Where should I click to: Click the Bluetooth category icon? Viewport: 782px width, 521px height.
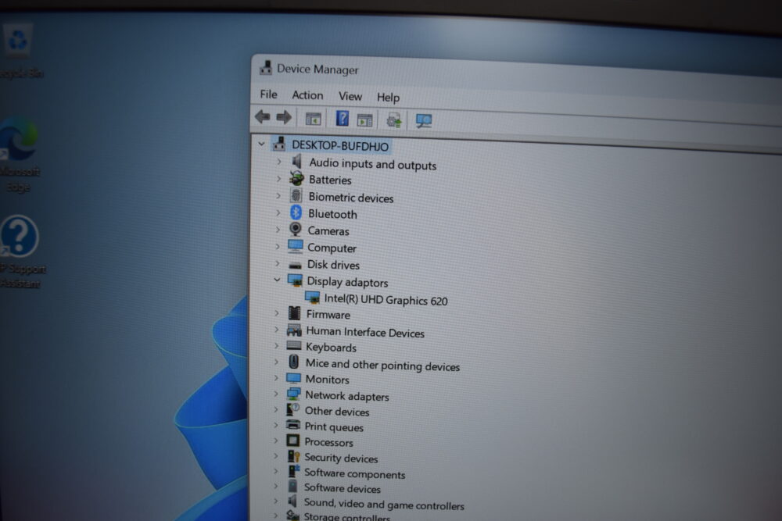tap(296, 212)
